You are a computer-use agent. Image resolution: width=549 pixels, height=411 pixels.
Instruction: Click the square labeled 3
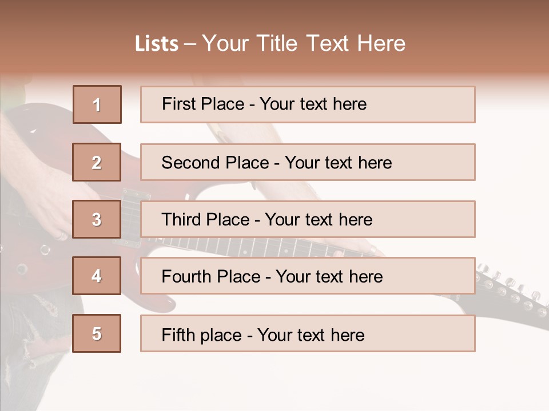[x=97, y=219]
